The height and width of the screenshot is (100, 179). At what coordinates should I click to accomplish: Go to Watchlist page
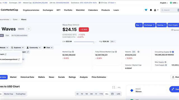(80, 10)
